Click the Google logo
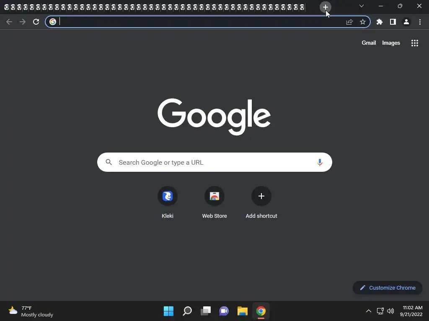This screenshot has width=429, height=321. click(x=214, y=117)
